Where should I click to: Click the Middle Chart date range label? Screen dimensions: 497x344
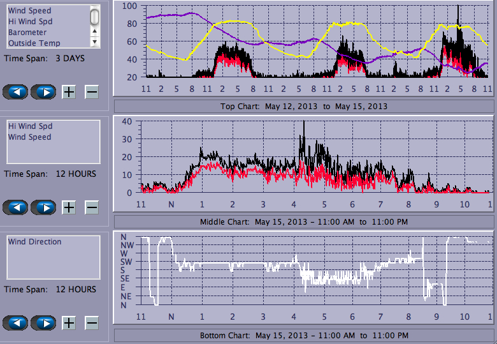[x=304, y=222]
